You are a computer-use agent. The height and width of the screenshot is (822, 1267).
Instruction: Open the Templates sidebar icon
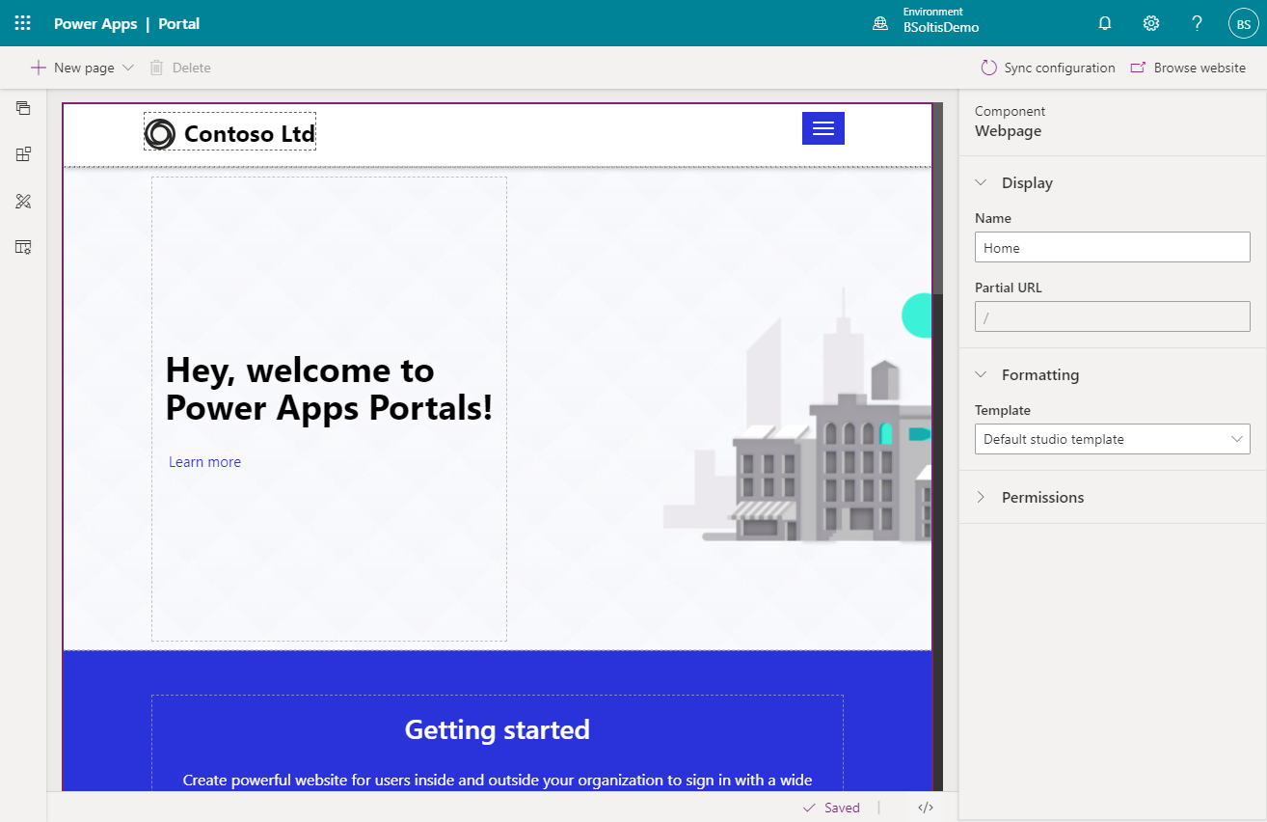(23, 247)
